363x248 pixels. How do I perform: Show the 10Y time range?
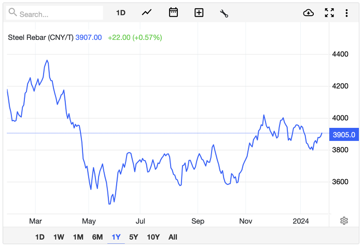pos(153,237)
